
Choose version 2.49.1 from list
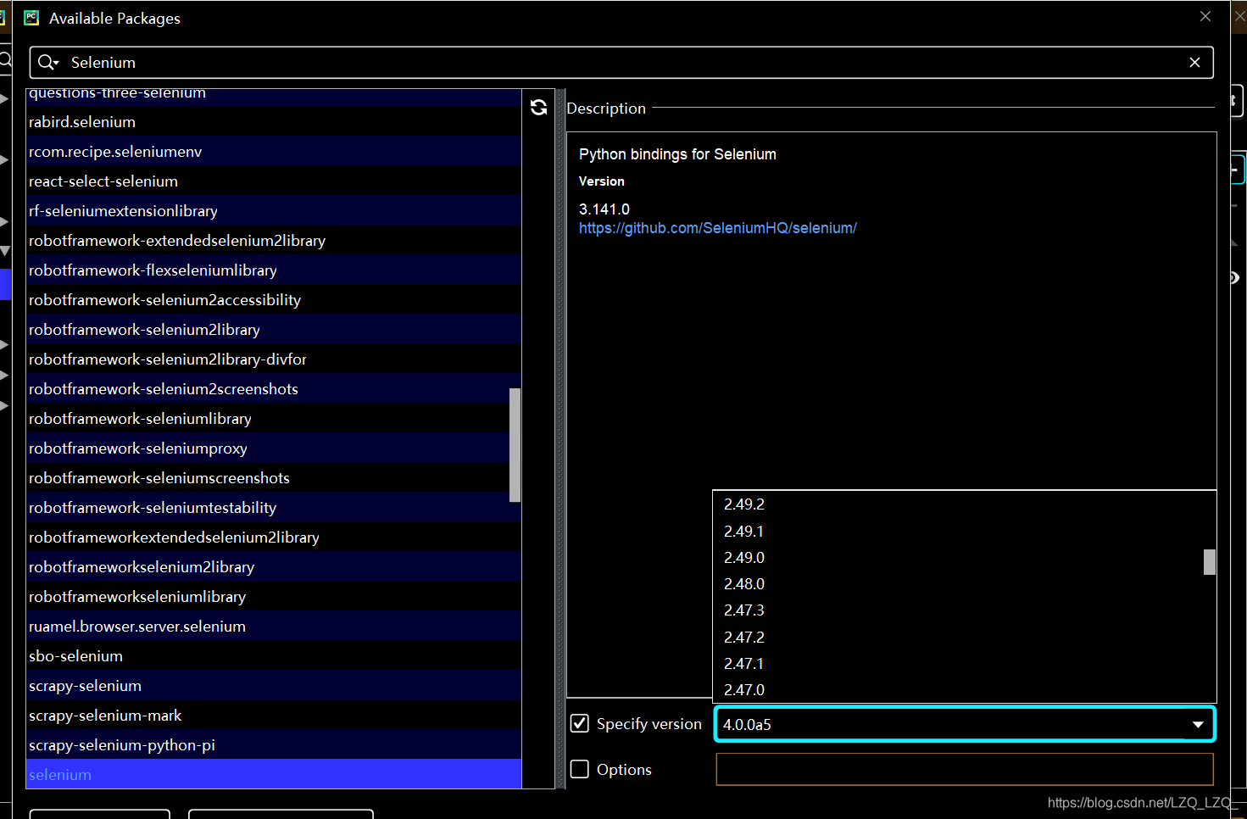(958, 532)
